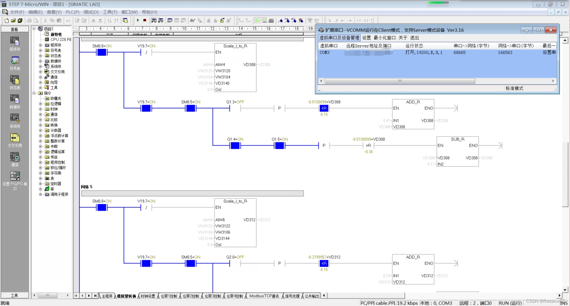Expand the 调用子程序 folder
The height and width of the screenshot is (306, 570).
tap(41, 194)
